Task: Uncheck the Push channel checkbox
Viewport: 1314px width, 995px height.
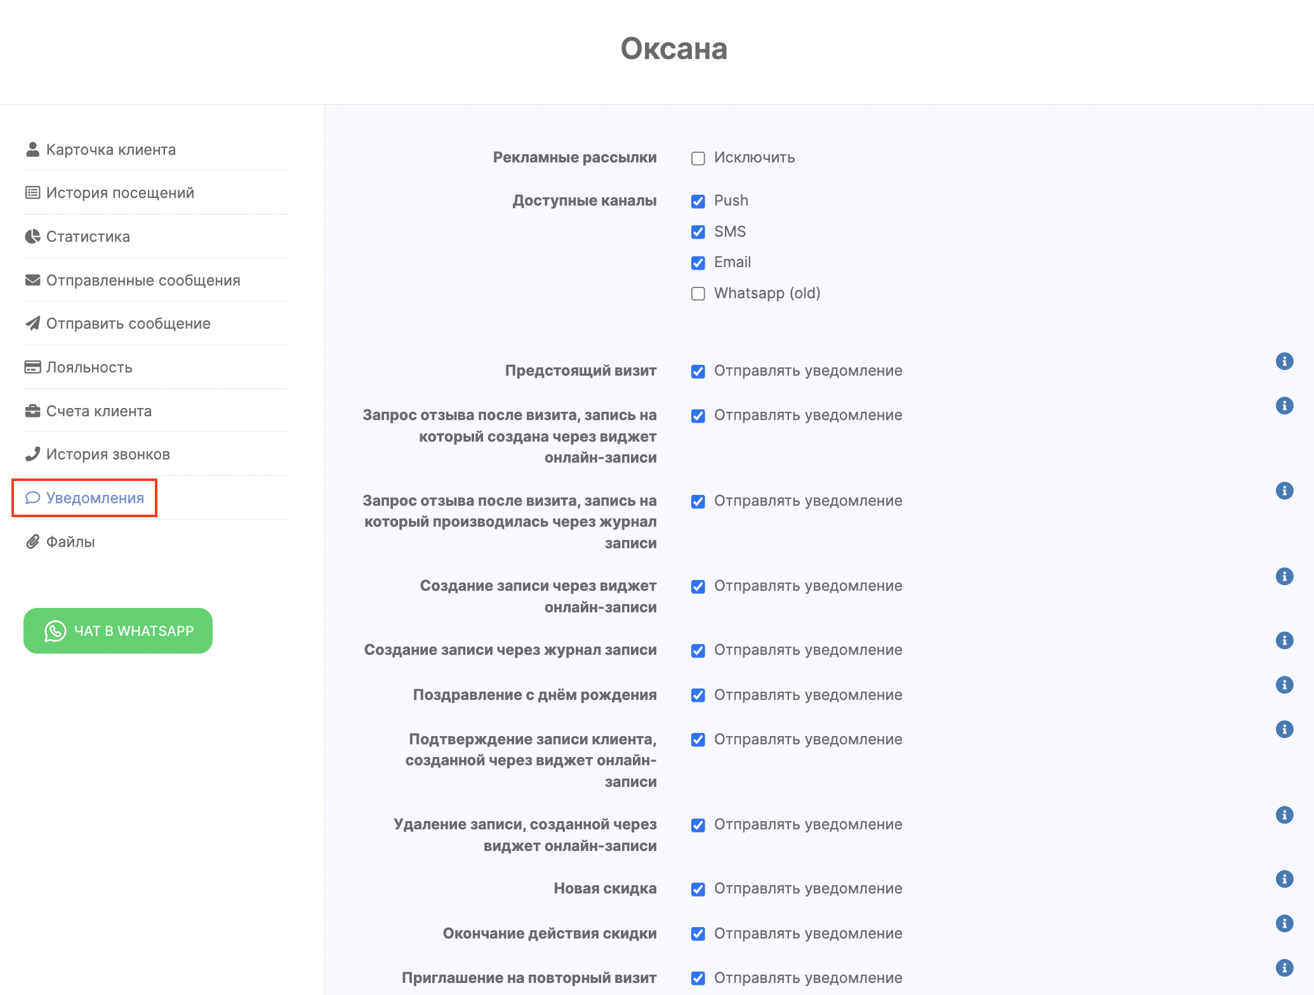Action: [698, 201]
